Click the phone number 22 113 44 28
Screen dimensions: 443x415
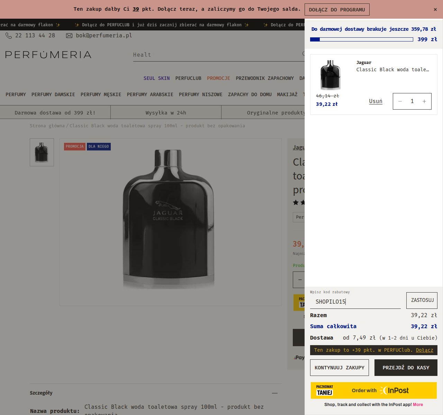(35, 36)
